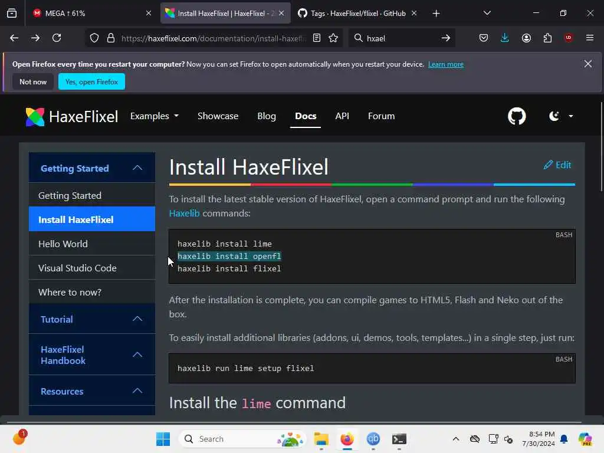Close the Install HaxeFlixel tab

(x=281, y=13)
